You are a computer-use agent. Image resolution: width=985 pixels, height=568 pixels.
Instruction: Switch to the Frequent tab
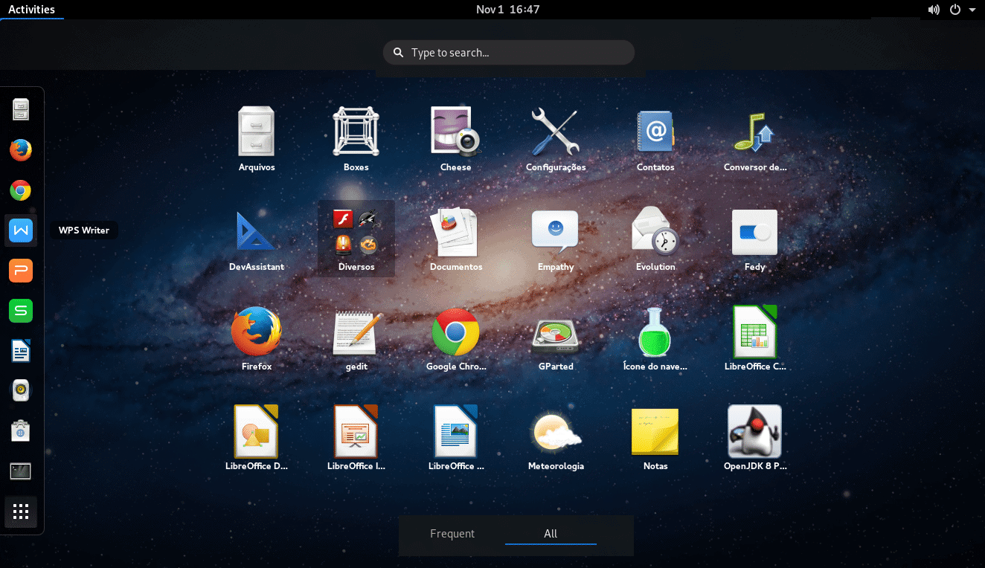coord(452,533)
